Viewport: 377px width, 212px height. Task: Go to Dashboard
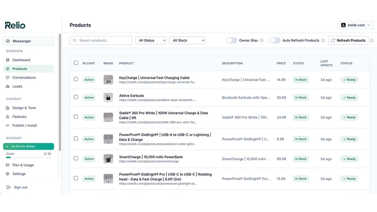point(29,60)
